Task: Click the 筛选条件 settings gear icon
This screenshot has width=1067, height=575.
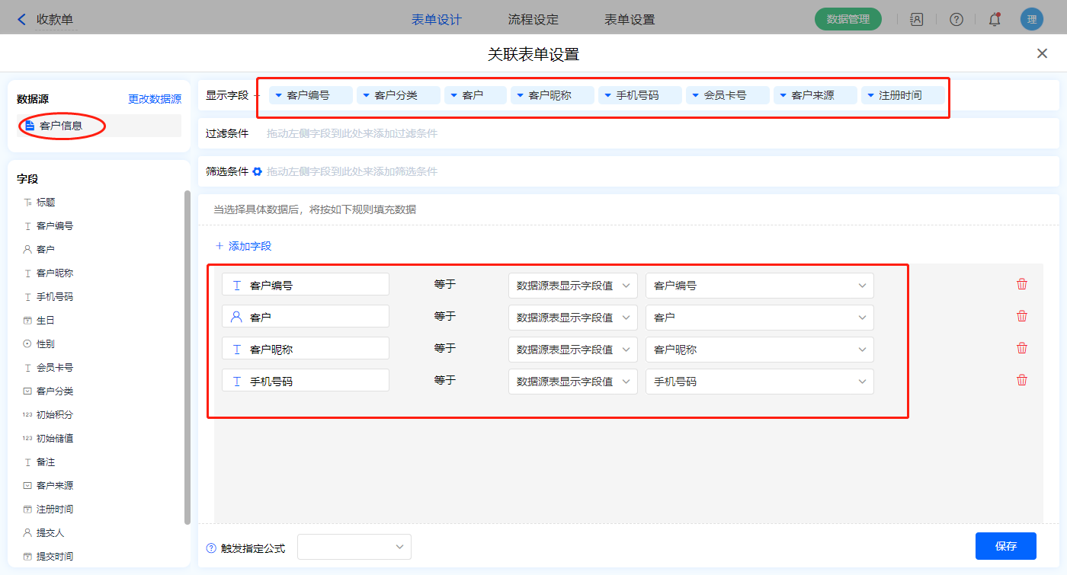Action: pos(258,171)
